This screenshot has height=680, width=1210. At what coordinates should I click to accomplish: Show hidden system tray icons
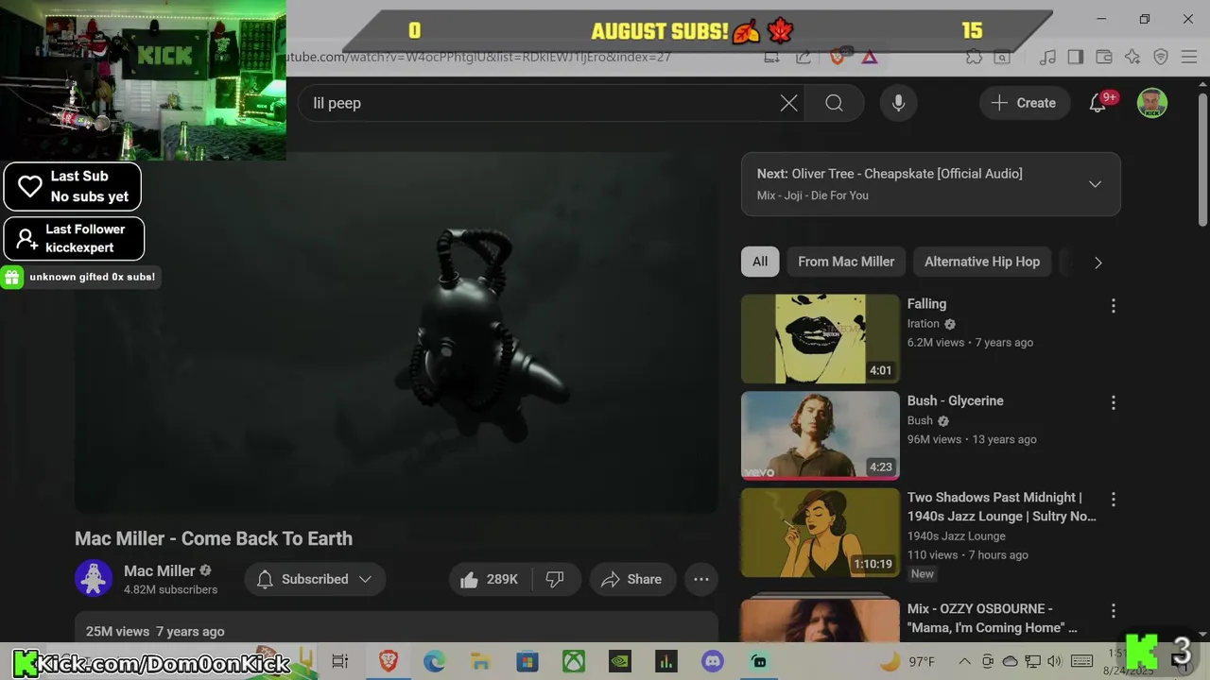pyautogui.click(x=963, y=661)
